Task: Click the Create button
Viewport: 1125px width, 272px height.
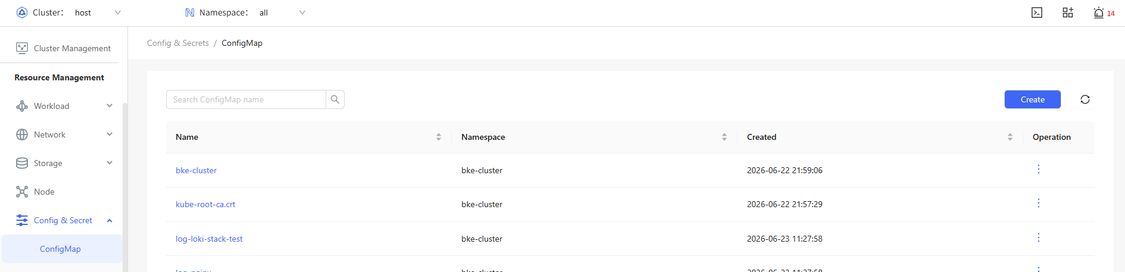Action: click(1033, 99)
